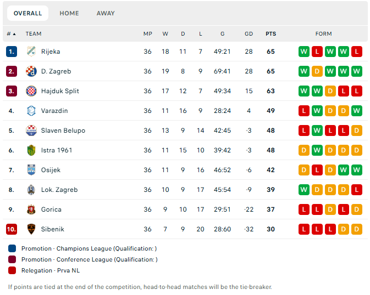The height and width of the screenshot is (295, 370).
Task: Click the Lok. Zagreb crest icon
Action: point(31,190)
